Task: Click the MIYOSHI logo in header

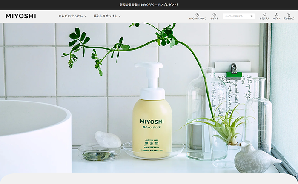Action: coord(20,16)
